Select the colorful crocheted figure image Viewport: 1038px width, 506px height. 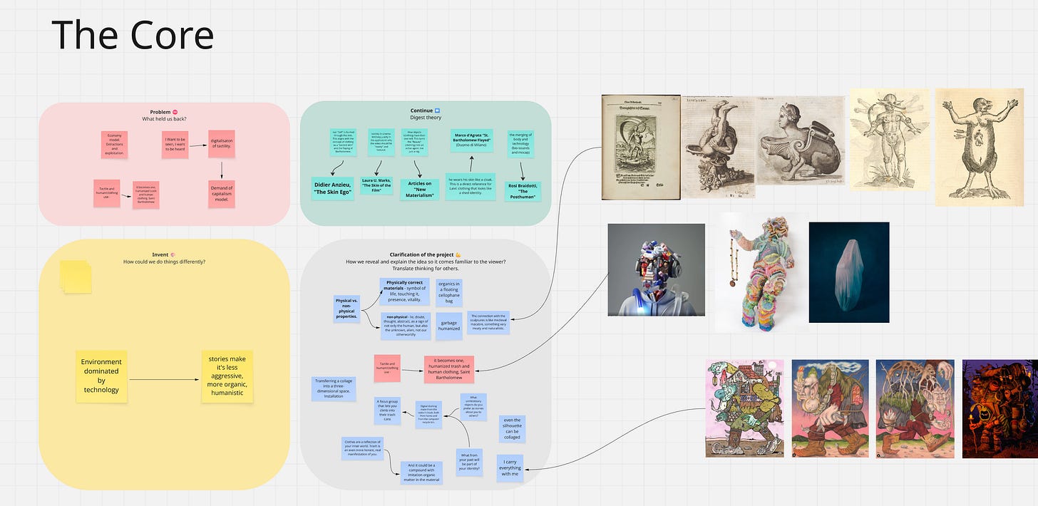[x=761, y=272]
